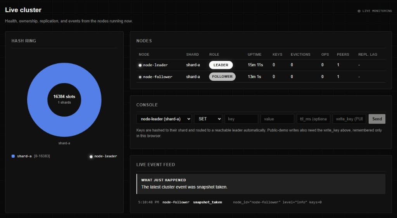The width and height of the screenshot is (397, 218).
Task: Click the WHAT JUST HAPPENED heading
Action: [x=164, y=180]
